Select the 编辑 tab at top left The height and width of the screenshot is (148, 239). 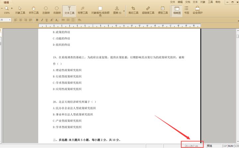6,2
